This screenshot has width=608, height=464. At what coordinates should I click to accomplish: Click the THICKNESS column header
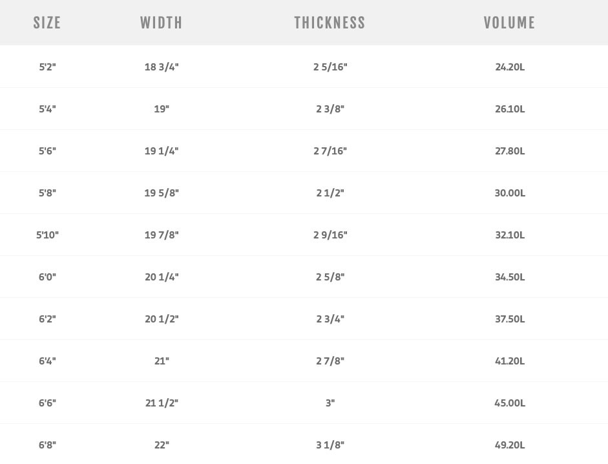[330, 23]
